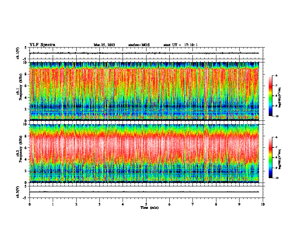296x229 pixels.
Task: Select the date text "Mar.25, 2023"
Action: (x=104, y=45)
